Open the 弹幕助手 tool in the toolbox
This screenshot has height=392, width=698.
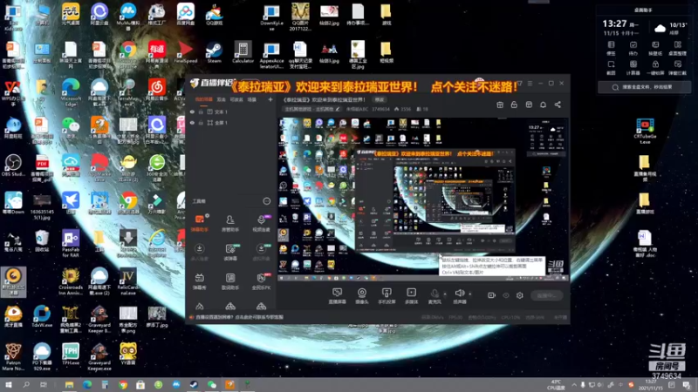click(200, 223)
